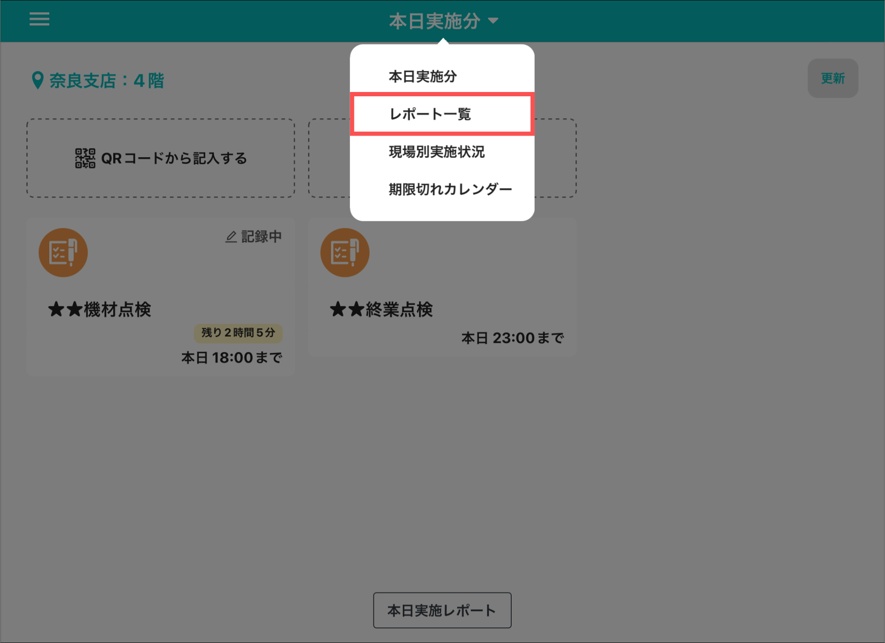The image size is (885, 643).
Task: Open 本日実施レポート button
Action: [x=442, y=610]
